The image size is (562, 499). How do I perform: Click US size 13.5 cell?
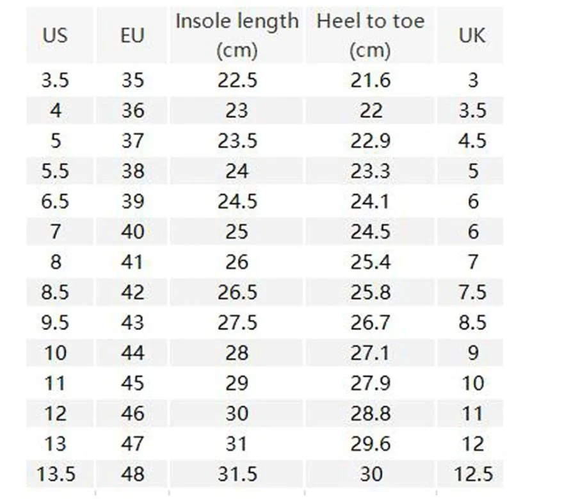55,474
